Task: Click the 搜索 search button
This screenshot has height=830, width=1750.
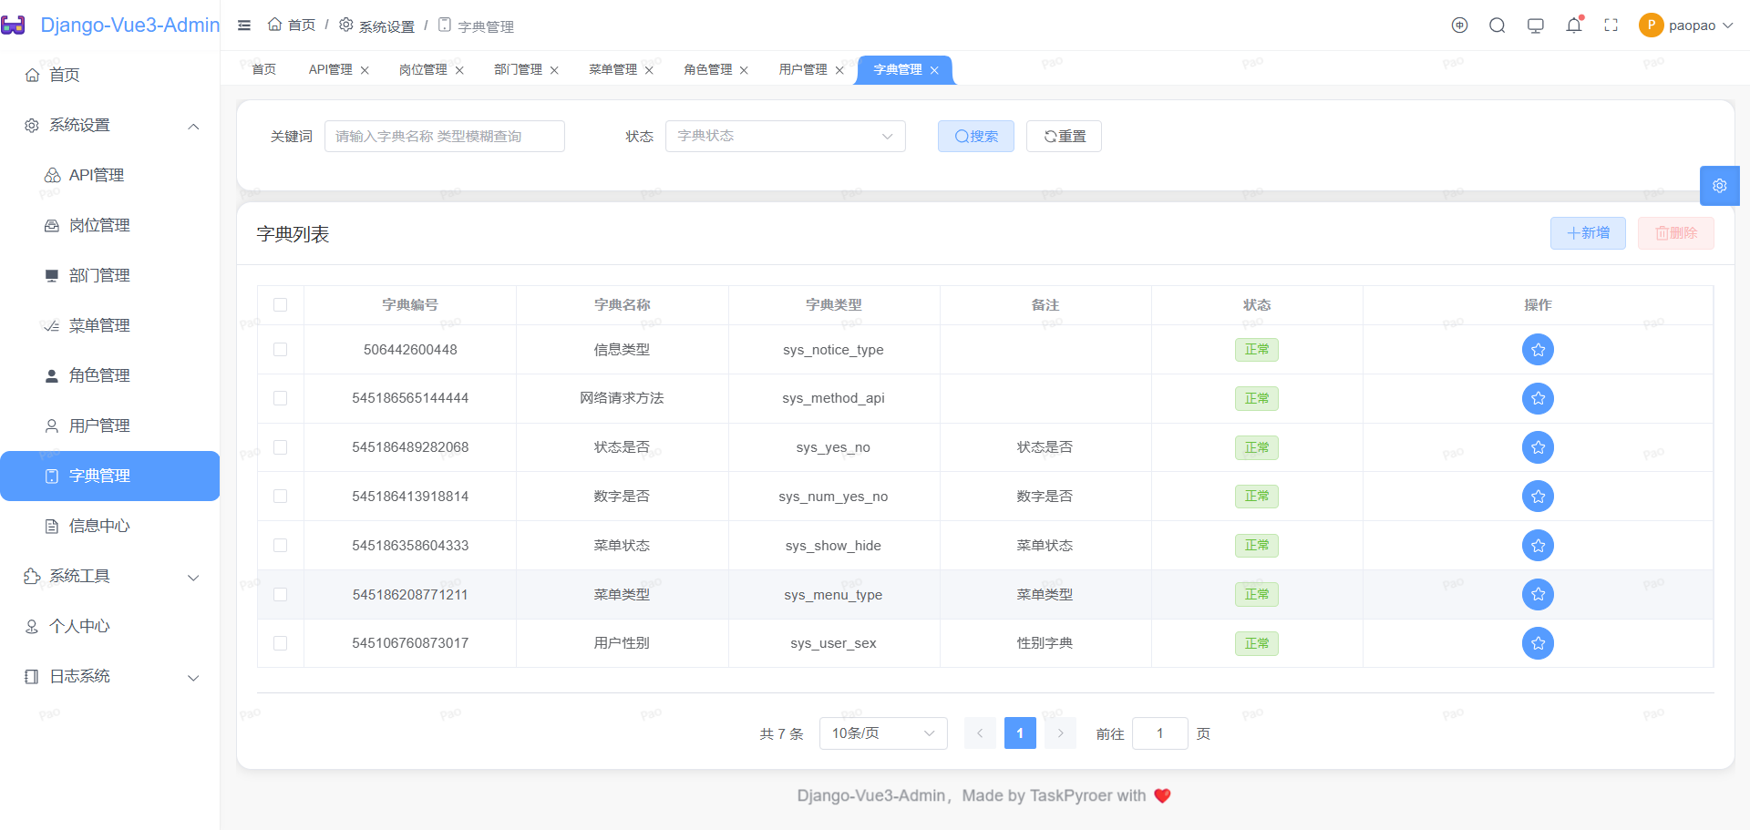Action: point(976,136)
